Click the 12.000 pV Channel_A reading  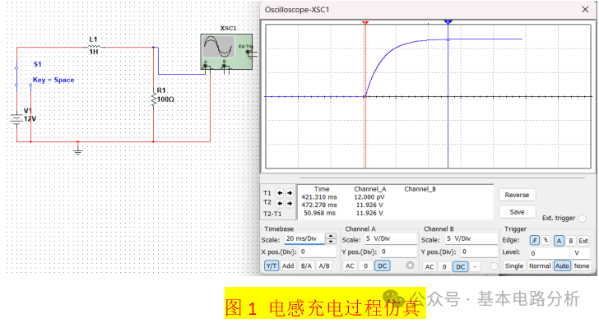[x=369, y=197]
